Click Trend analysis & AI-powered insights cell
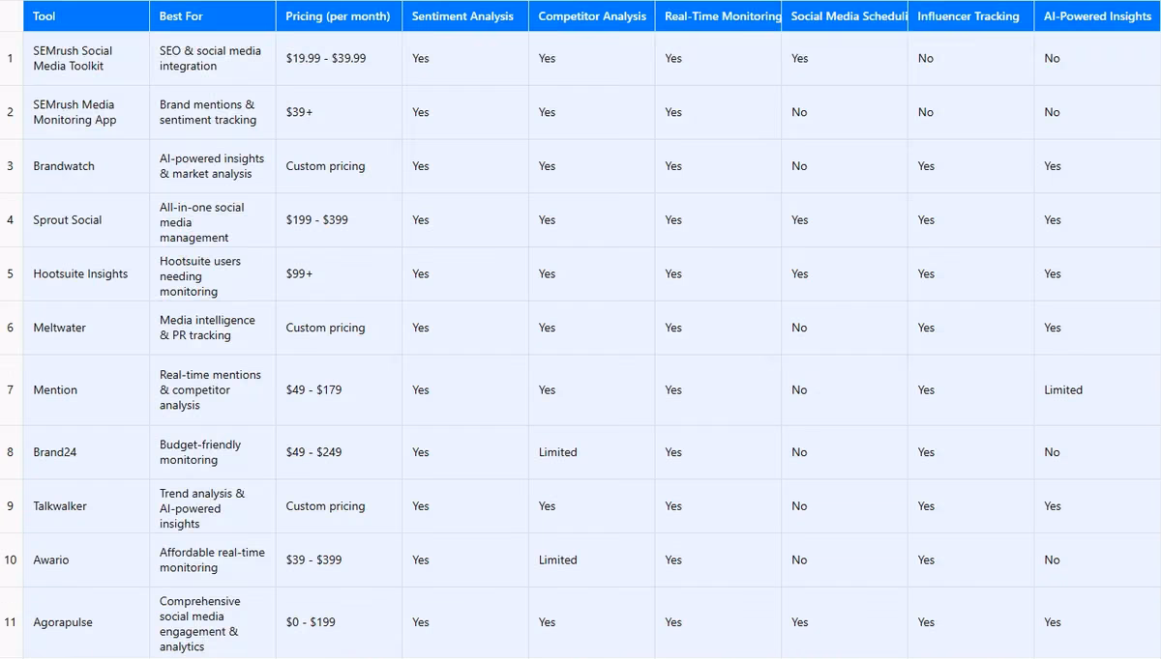The height and width of the screenshot is (659, 1161). pos(213,506)
